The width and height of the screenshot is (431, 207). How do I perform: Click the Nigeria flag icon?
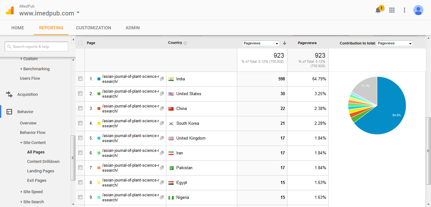pyautogui.click(x=171, y=198)
